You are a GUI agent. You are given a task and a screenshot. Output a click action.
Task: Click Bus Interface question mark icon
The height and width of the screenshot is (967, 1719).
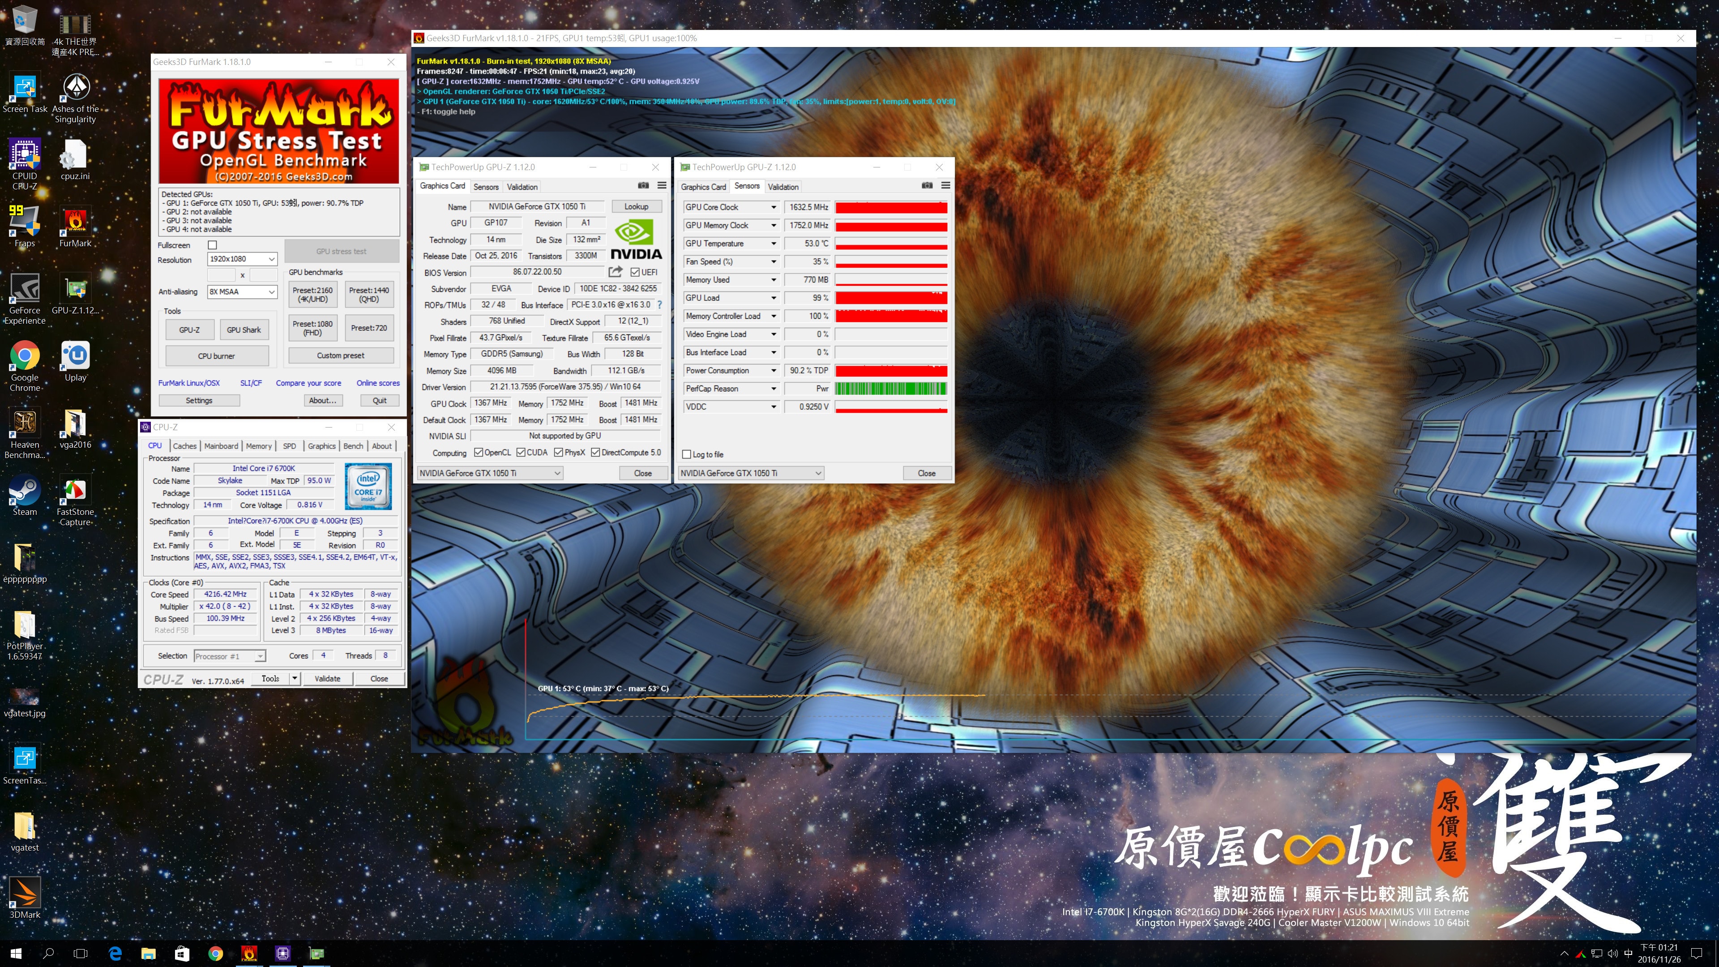point(659,304)
